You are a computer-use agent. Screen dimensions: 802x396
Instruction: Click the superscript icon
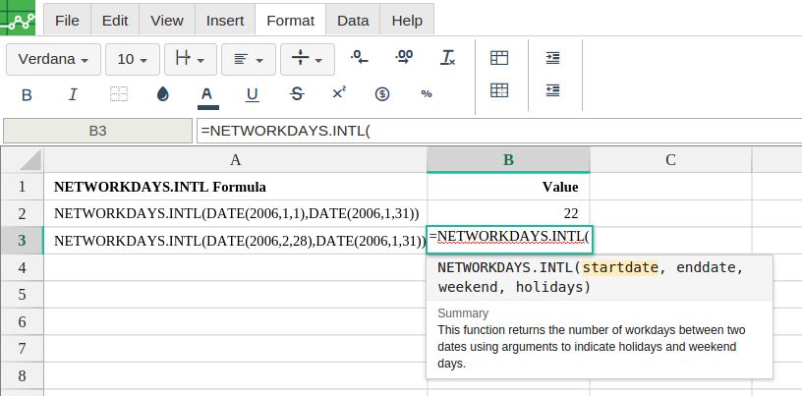339,93
